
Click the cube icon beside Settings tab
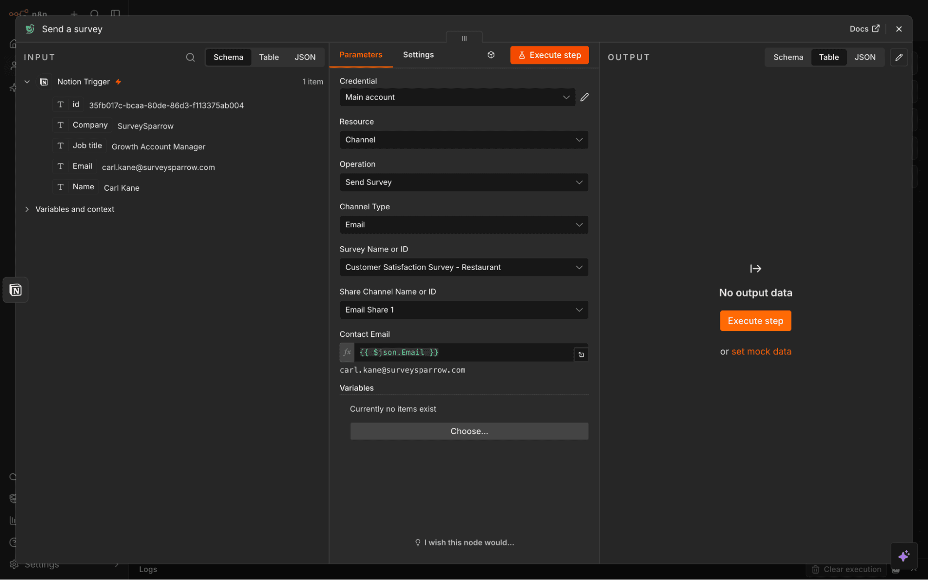tap(491, 55)
